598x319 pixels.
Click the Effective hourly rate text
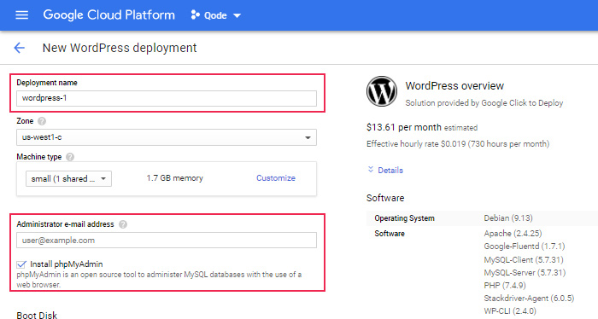tap(458, 144)
